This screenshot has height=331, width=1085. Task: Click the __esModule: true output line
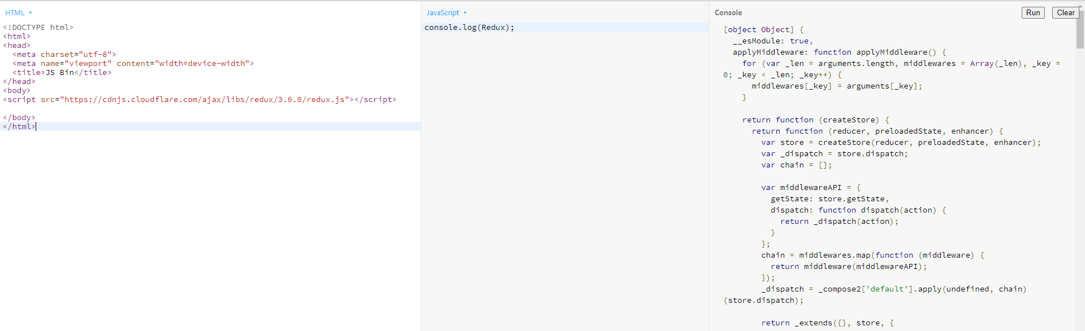tap(773, 41)
